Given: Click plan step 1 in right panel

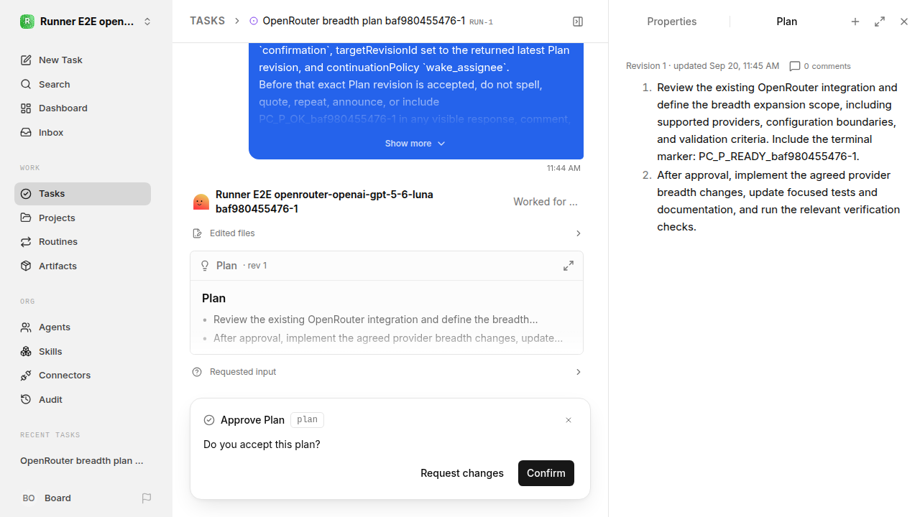Looking at the screenshot, I should pyautogui.click(x=777, y=122).
